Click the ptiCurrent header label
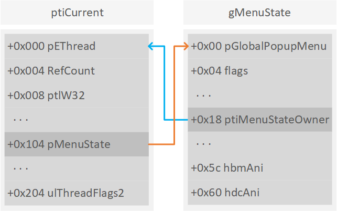Image resolution: width=337 pixels, height=211 pixels. 77,13
